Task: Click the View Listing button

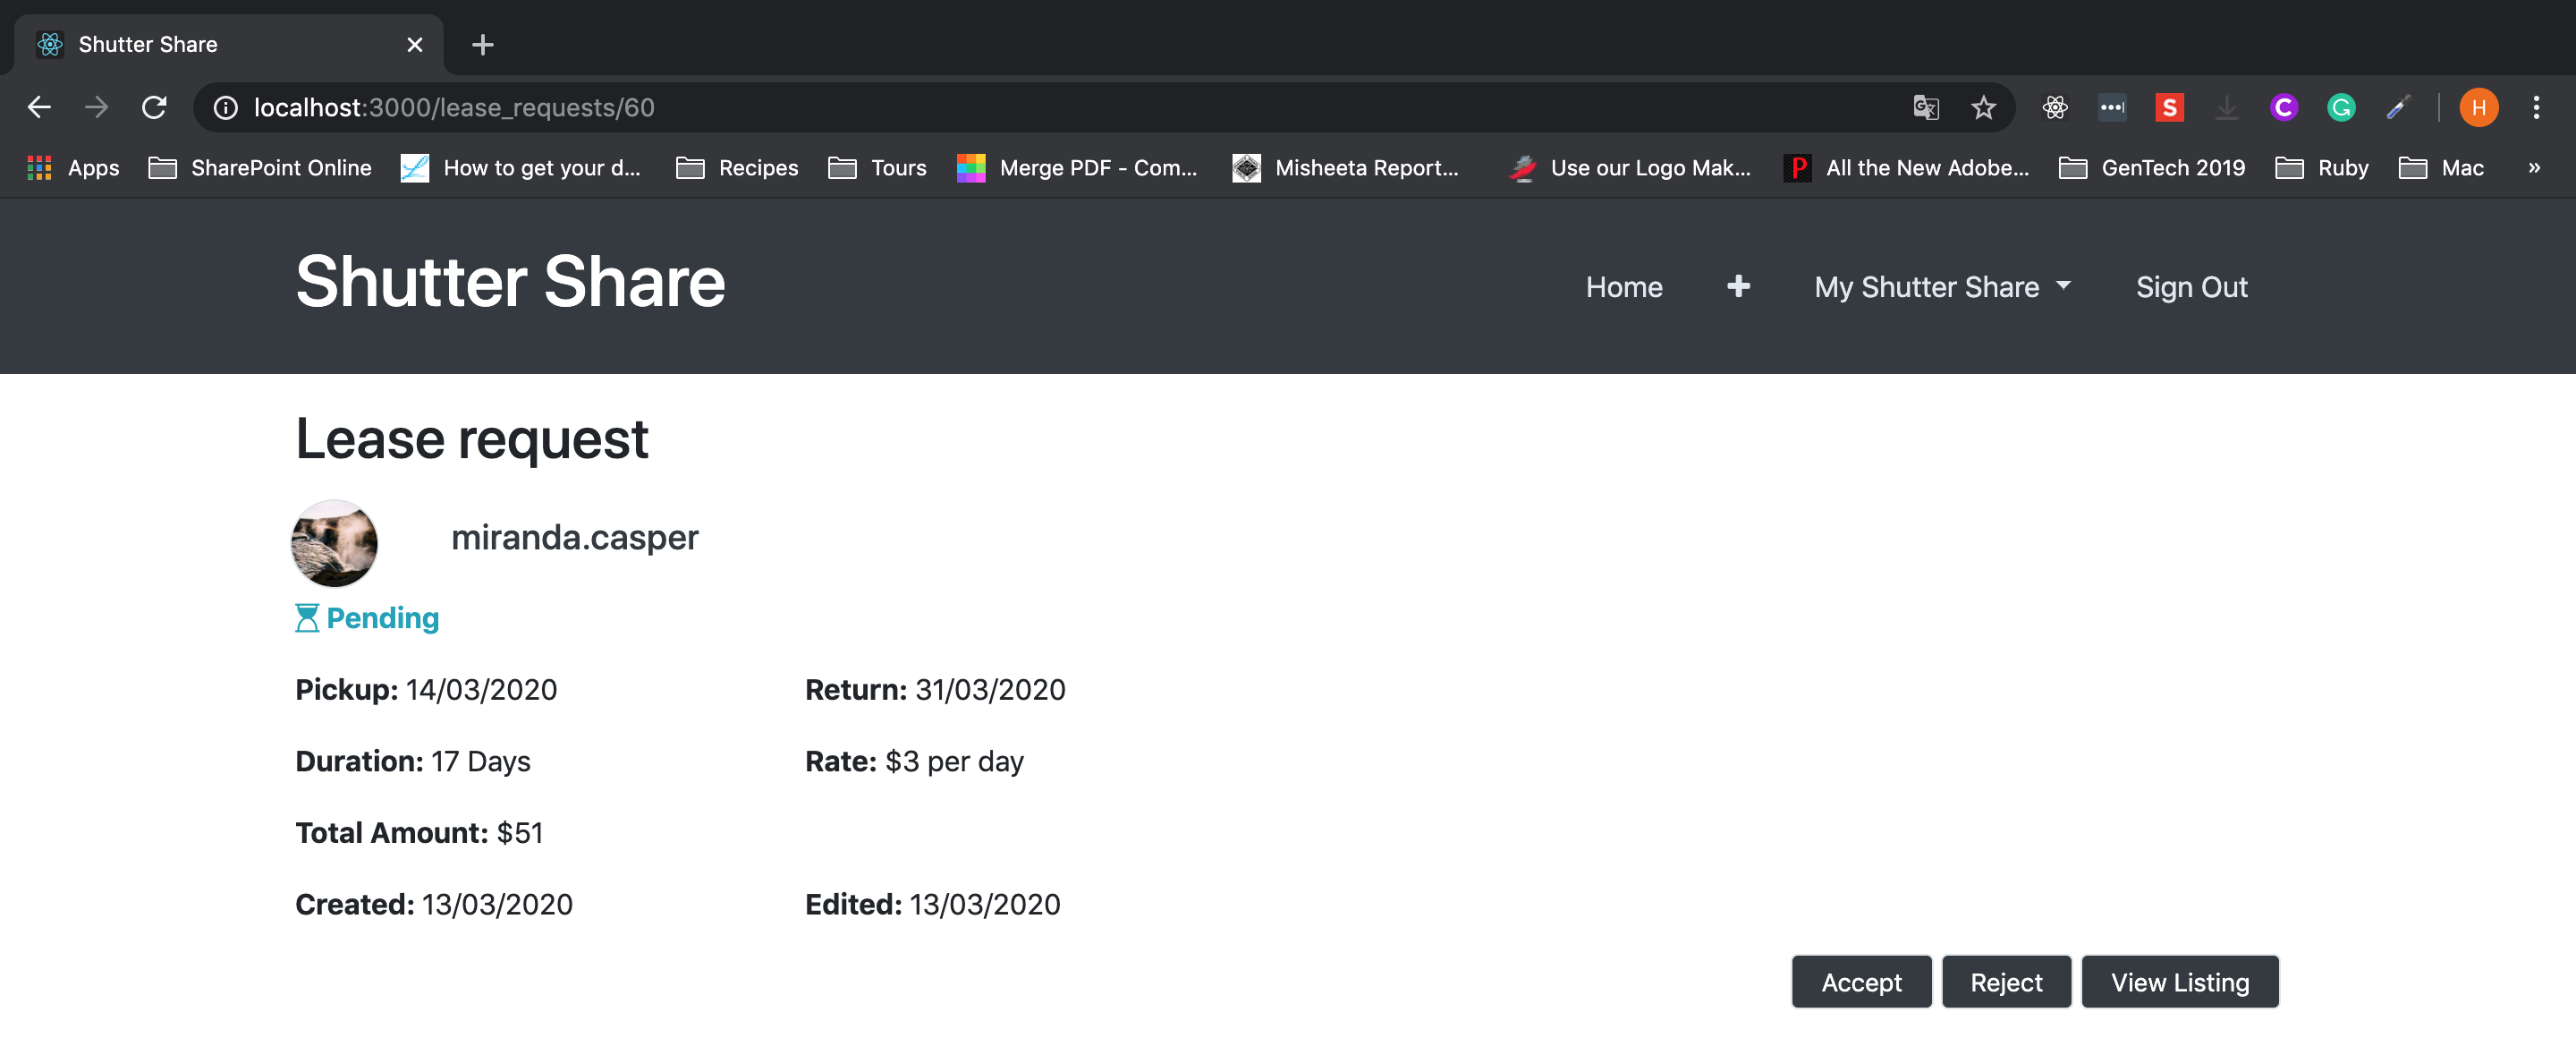Action: [2179, 982]
